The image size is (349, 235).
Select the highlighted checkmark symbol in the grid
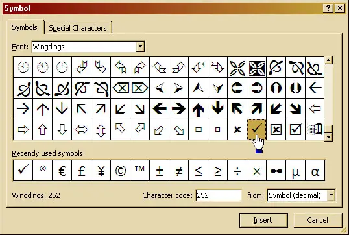[x=256, y=129]
